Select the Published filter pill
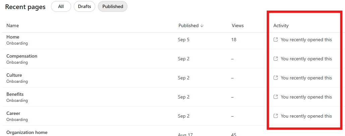 pos(113,6)
